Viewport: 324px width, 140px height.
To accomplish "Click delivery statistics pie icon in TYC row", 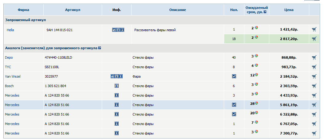I will (256, 65).
